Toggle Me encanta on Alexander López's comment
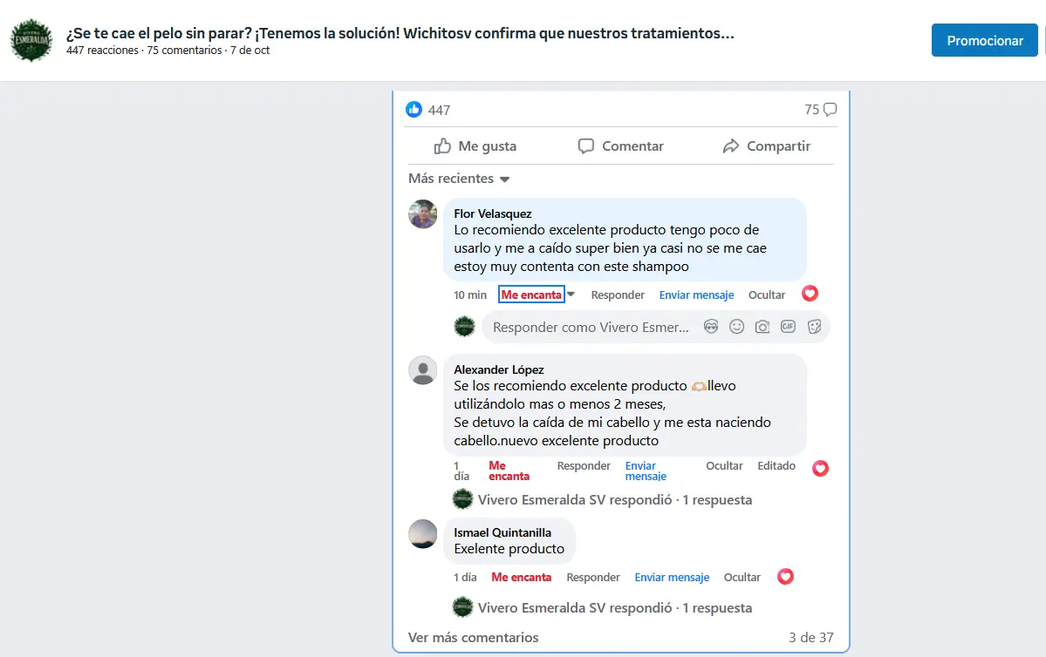This screenshot has height=657, width=1046. pyautogui.click(x=509, y=471)
